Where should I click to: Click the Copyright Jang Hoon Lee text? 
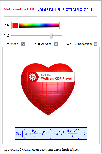tap(42, 150)
